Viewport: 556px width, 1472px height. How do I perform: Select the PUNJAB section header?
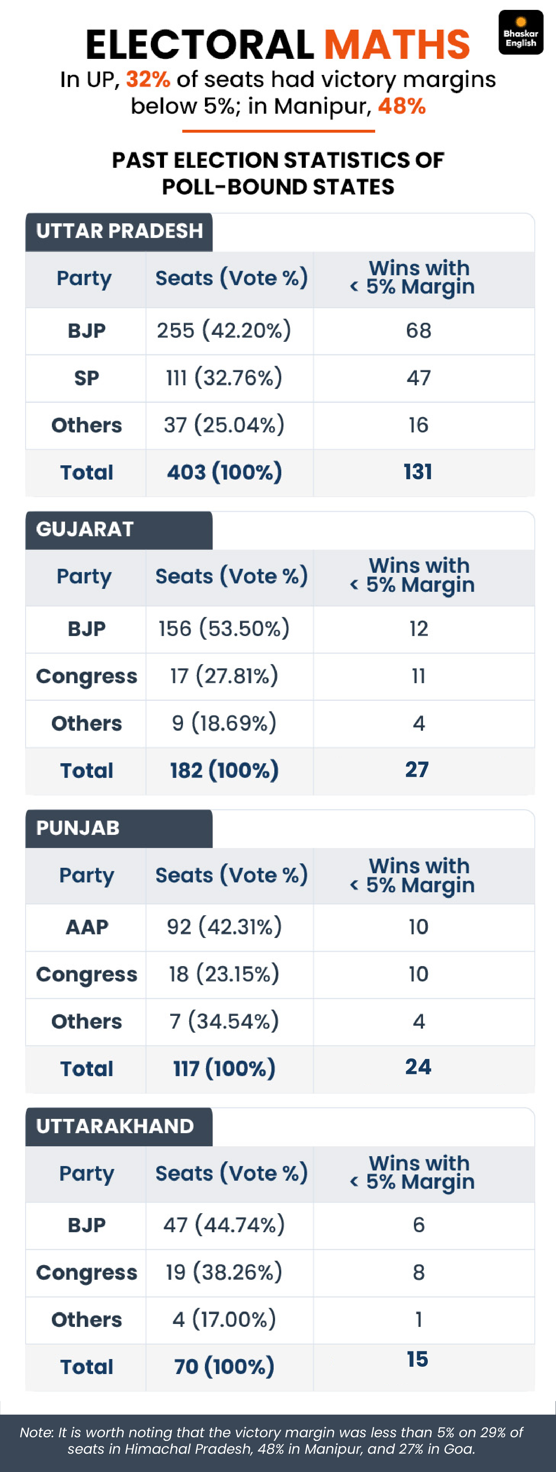click(119, 828)
